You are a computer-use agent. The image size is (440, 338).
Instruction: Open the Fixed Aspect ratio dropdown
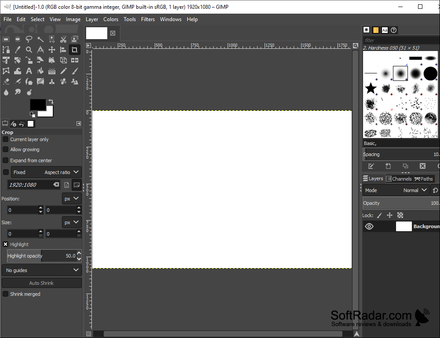(46, 172)
